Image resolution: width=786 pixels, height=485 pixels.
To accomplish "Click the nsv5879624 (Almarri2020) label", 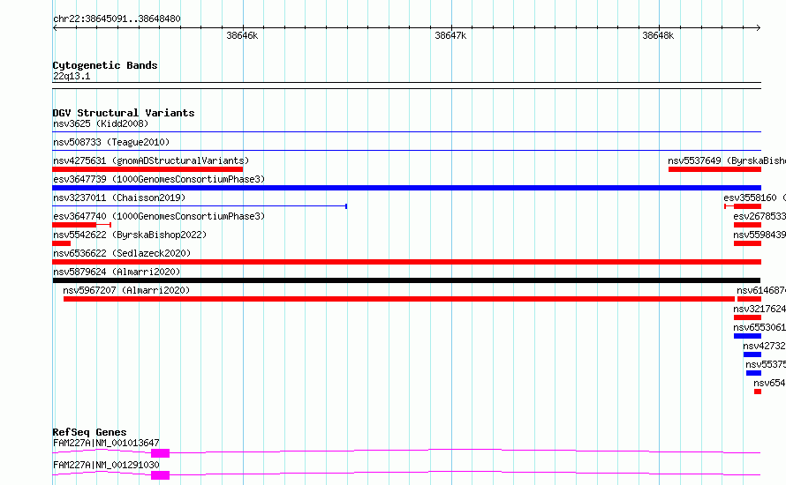I will 117,272.
